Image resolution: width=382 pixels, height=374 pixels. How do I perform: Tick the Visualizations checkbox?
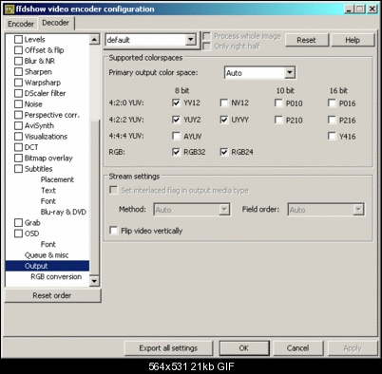point(18,137)
